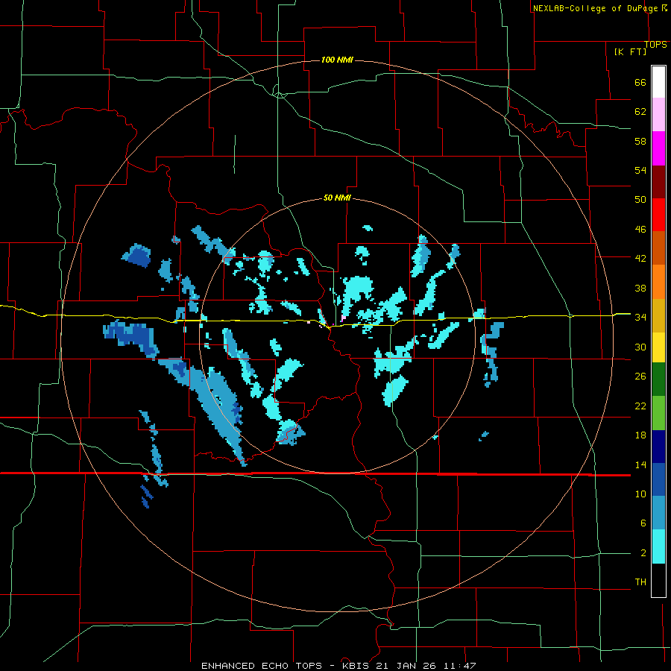The image size is (671, 671).
Task: Click the gold legend color block
Action: [x=658, y=315]
